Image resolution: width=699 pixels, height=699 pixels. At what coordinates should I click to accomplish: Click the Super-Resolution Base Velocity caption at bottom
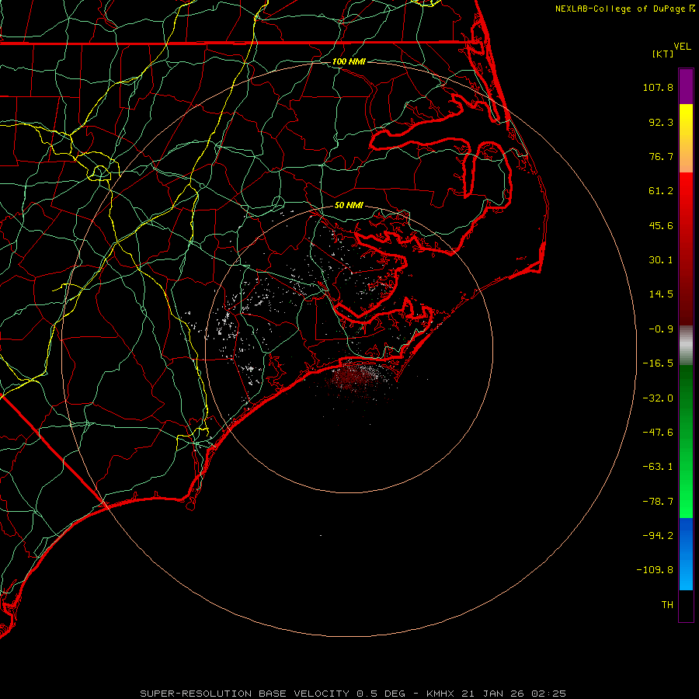[x=353, y=694]
